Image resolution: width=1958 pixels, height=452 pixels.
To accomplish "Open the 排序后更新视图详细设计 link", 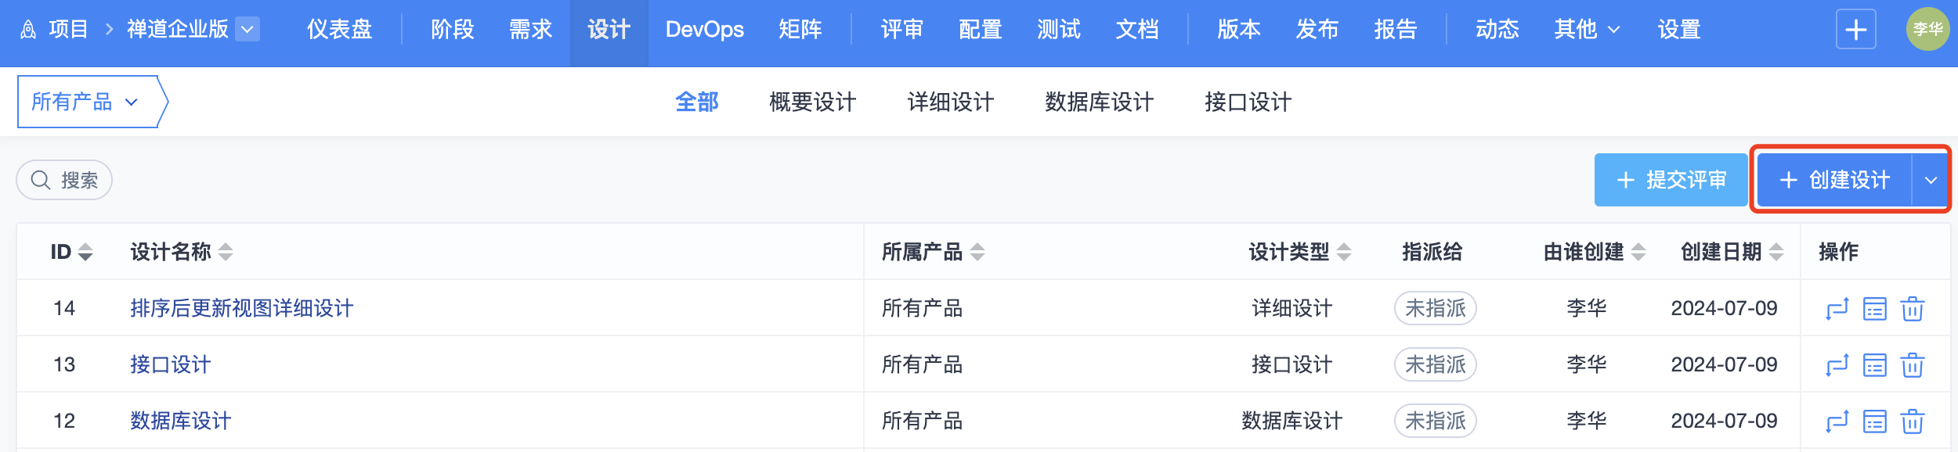I will (x=241, y=309).
